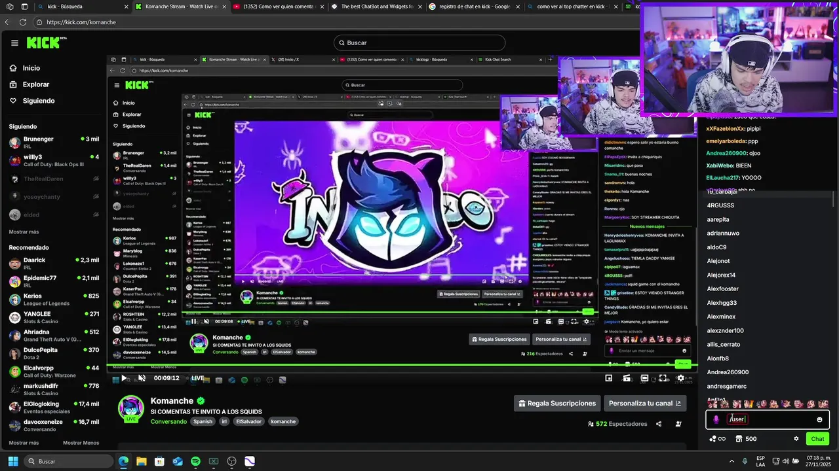Click the channel points infinity icon
Image resolution: width=839 pixels, height=471 pixels.
point(718,439)
